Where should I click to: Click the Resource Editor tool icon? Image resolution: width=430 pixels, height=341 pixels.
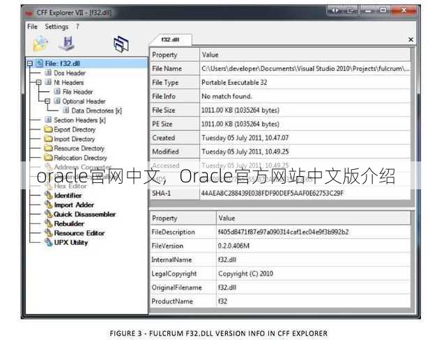tap(49, 233)
